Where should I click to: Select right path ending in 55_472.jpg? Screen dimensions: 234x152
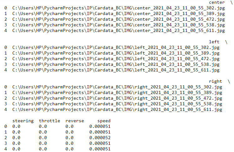[x=117, y=98]
